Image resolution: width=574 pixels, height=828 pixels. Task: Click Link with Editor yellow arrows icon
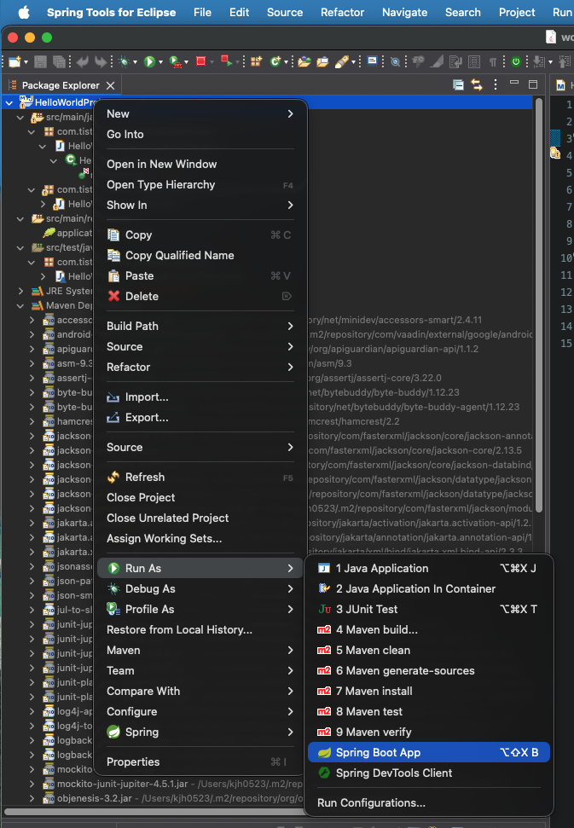(x=477, y=85)
